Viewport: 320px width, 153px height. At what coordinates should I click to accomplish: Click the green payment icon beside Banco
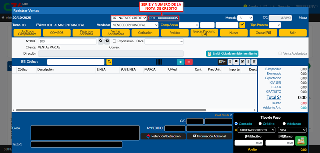(300, 141)
